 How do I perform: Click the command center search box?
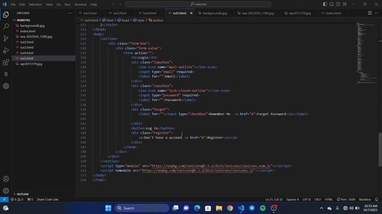[x=198, y=4]
